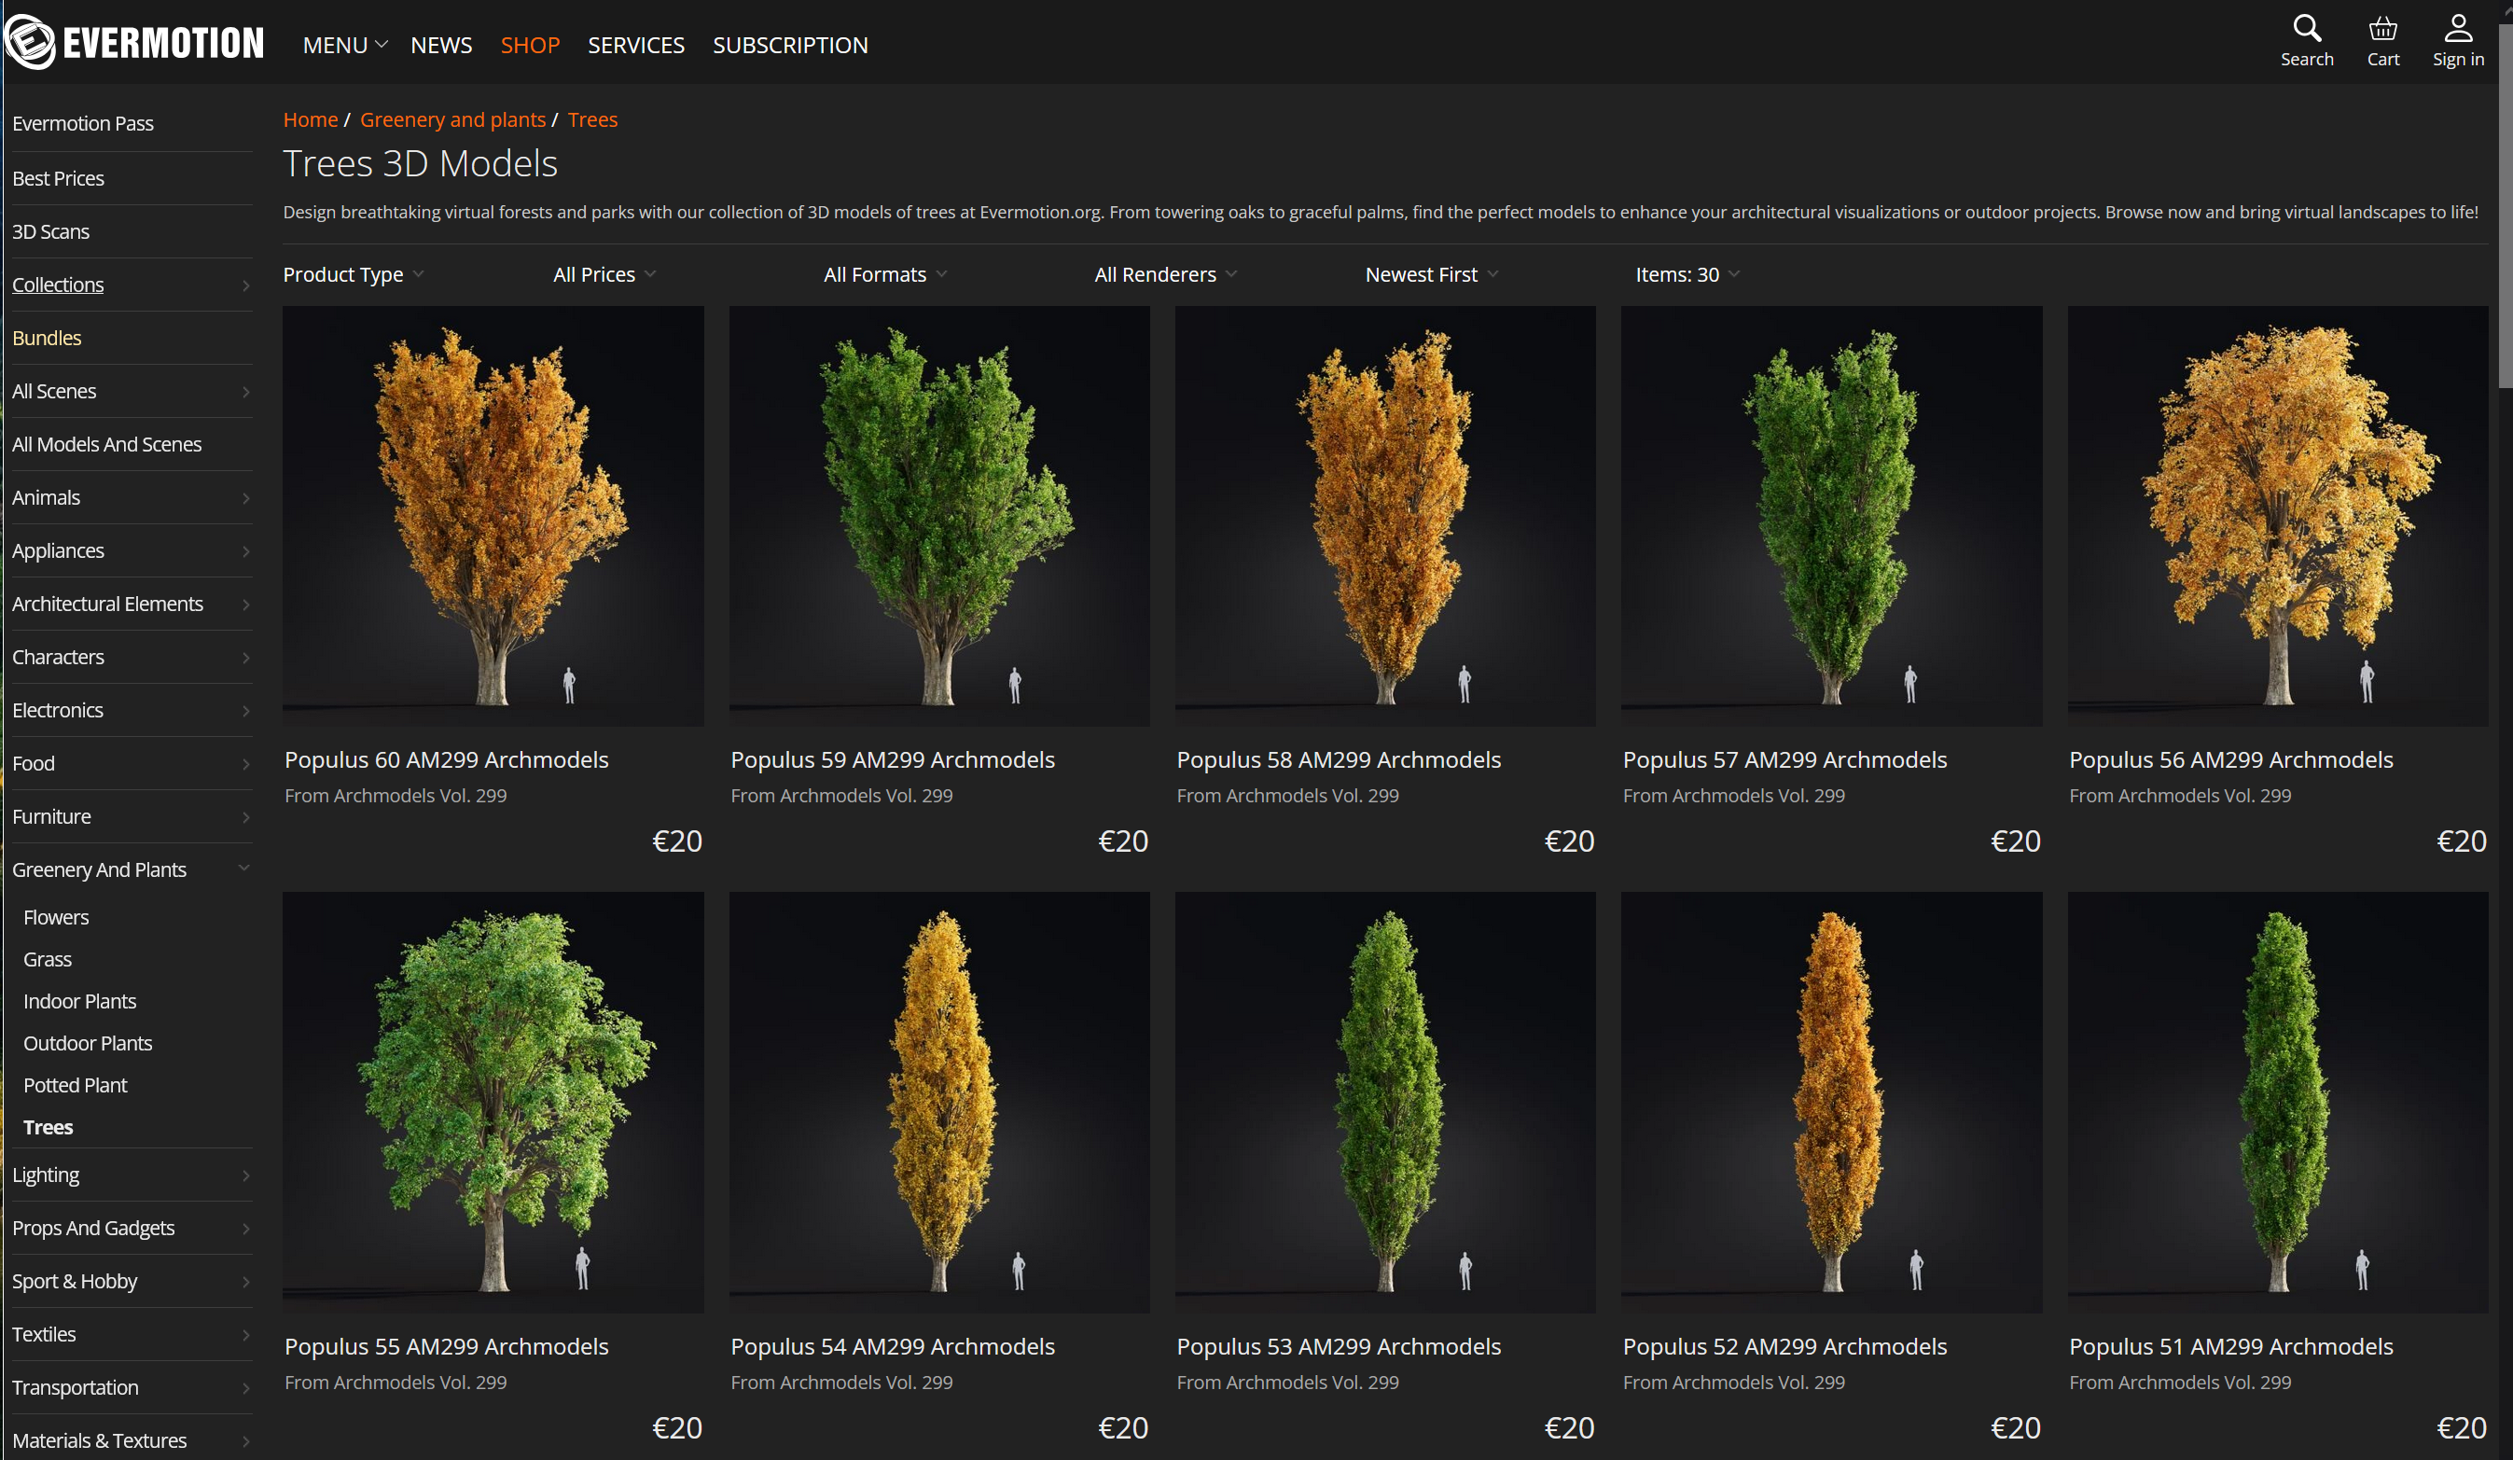Expand the All Scenes sidebar chevron
2513x1460 pixels.
245,392
